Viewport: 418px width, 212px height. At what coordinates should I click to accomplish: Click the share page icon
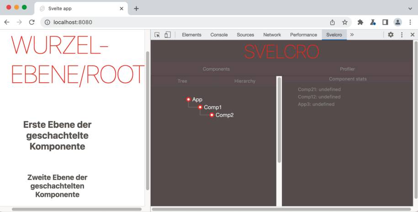click(332, 22)
